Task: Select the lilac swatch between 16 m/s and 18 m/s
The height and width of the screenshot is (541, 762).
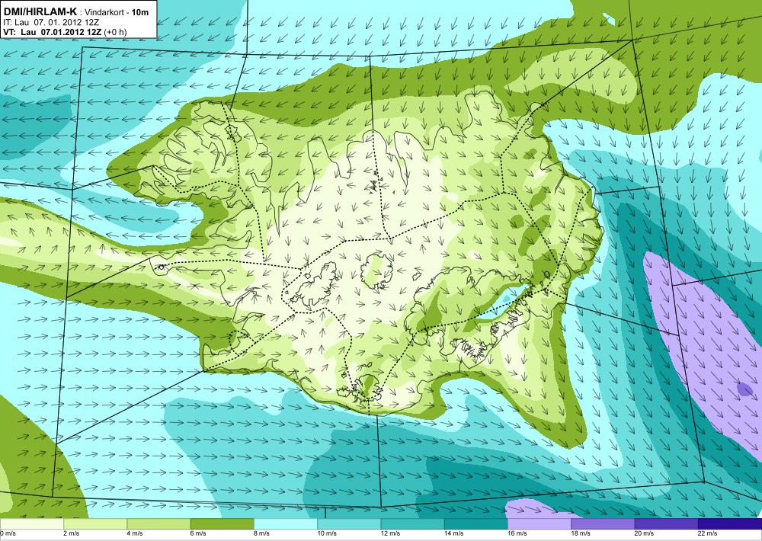Action: [x=539, y=524]
